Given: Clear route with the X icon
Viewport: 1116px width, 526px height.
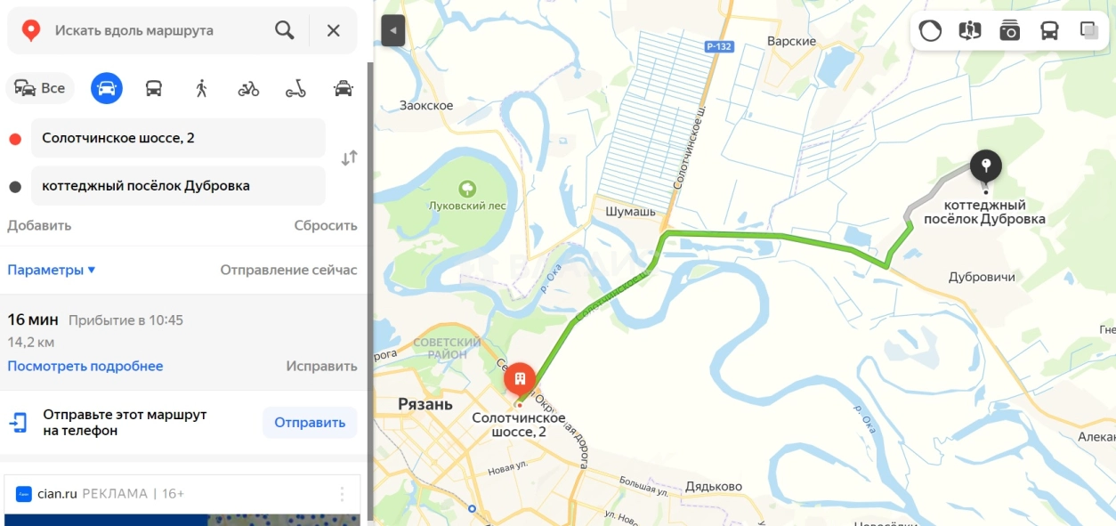Looking at the screenshot, I should 334,30.
